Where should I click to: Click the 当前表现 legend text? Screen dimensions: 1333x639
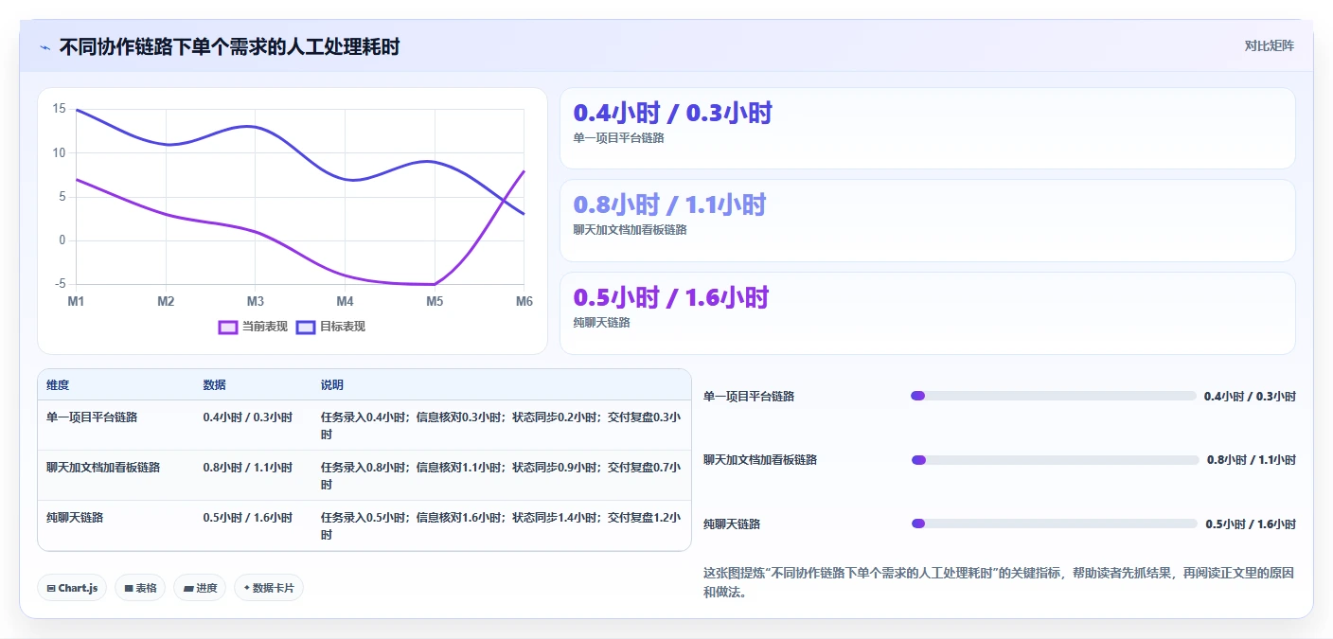[x=265, y=327]
